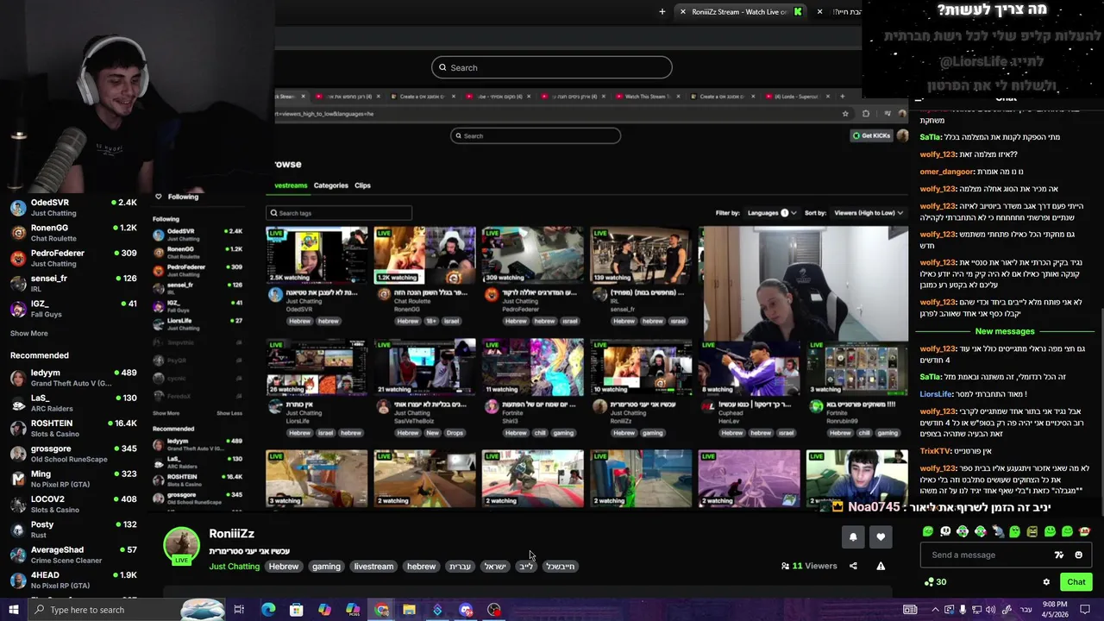This screenshot has width=1104, height=621.
Task: Open extensions puzzle icon in inner browser
Action: 866,113
